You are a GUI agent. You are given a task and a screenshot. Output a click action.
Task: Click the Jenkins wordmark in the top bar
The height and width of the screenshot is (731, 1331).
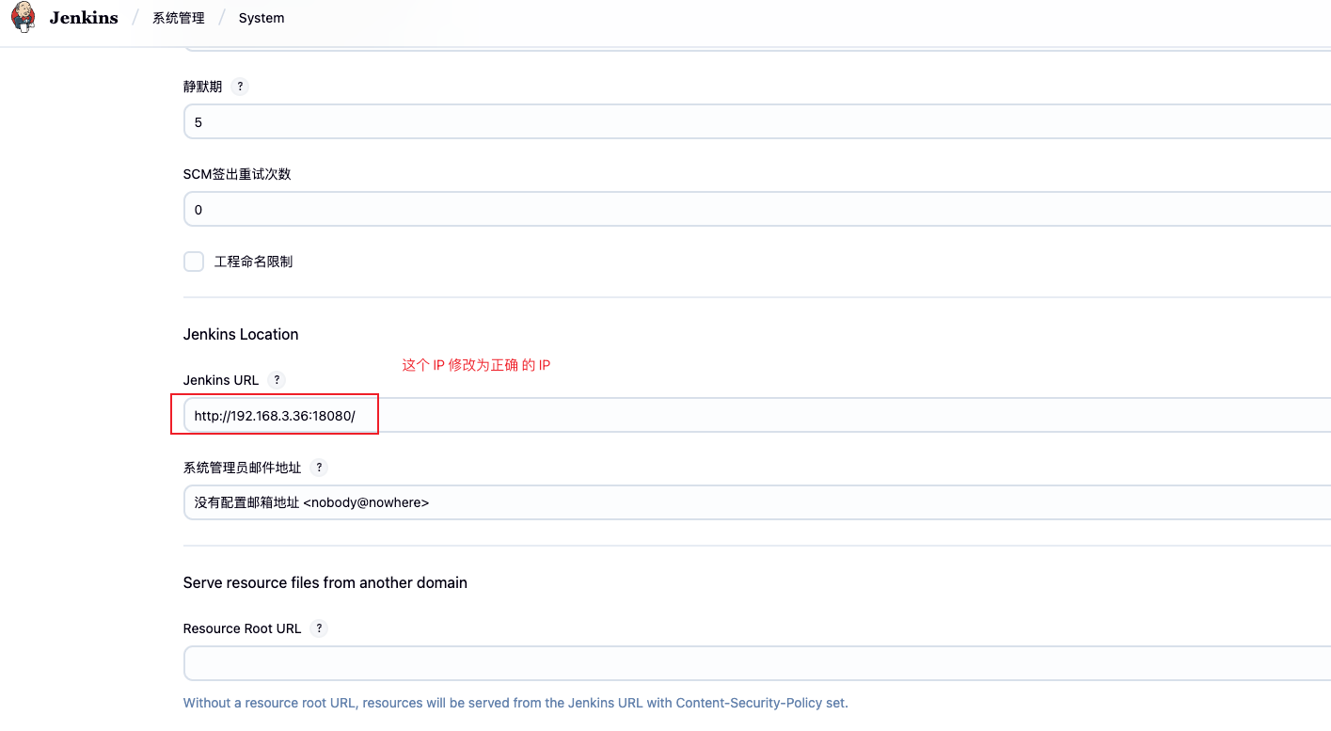83,17
